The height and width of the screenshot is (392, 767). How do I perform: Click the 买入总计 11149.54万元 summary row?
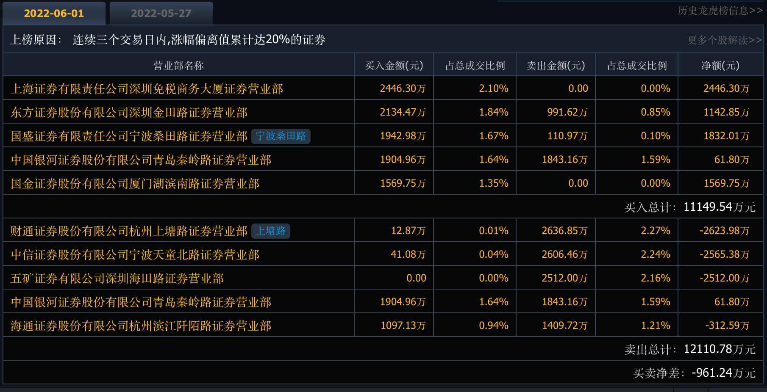(689, 207)
